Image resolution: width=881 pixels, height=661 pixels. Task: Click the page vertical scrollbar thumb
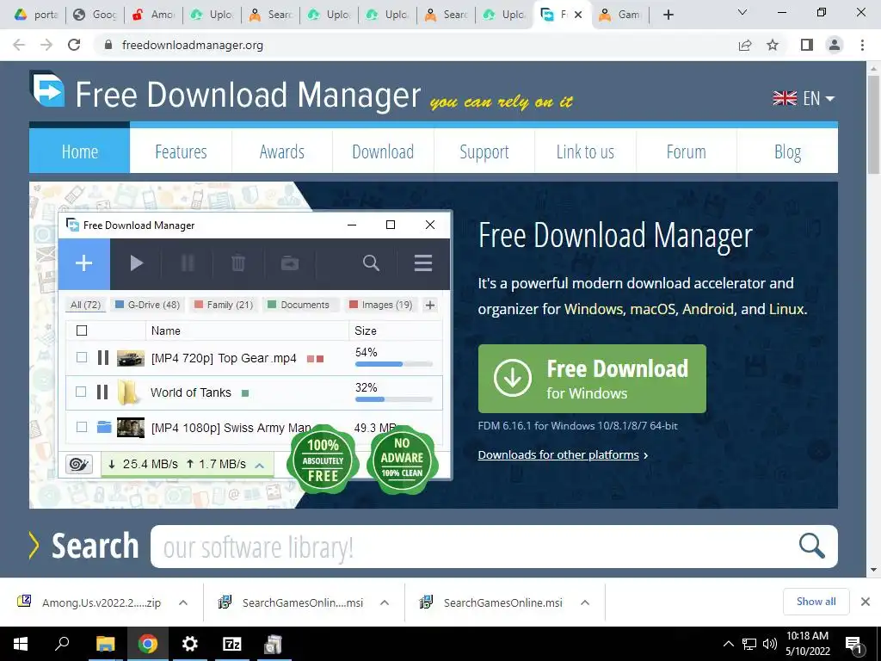(873, 124)
